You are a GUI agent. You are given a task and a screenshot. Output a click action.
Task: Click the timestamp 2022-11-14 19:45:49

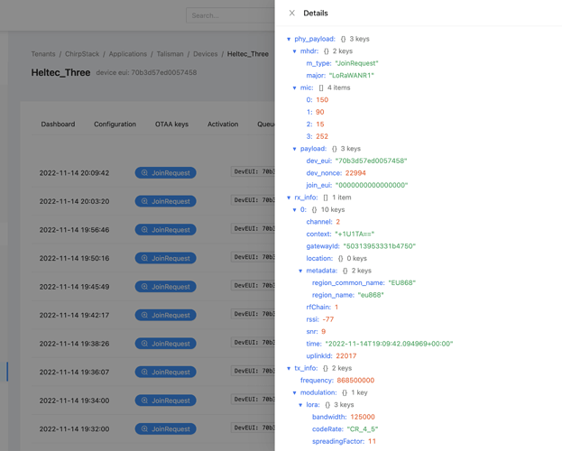(x=74, y=287)
